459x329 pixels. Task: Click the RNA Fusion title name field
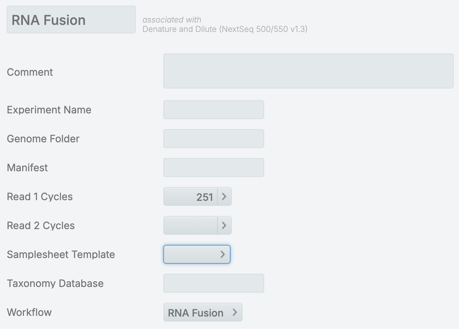71,20
